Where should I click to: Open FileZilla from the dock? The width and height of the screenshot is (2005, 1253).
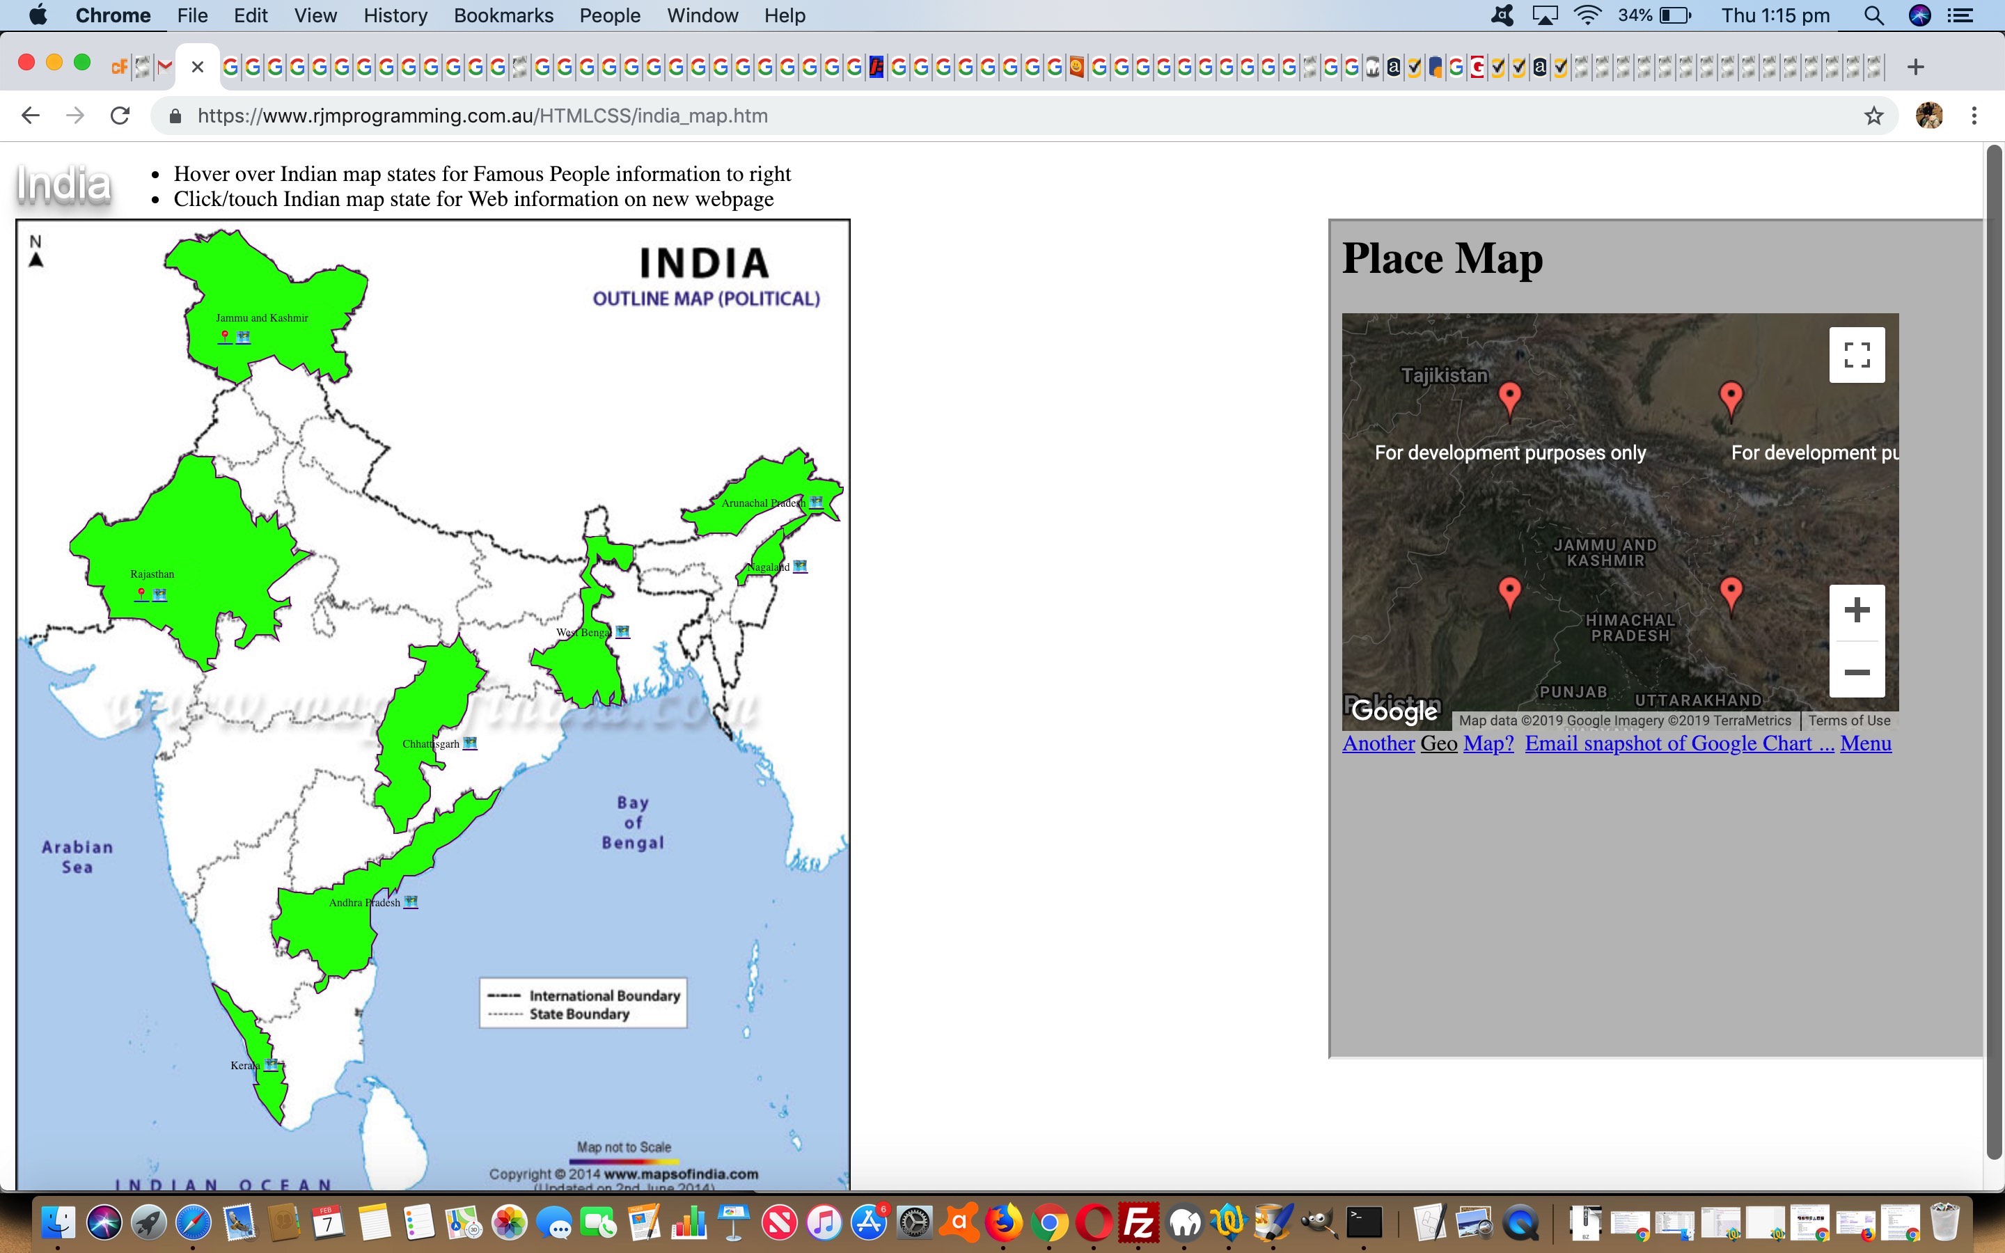pos(1138,1223)
